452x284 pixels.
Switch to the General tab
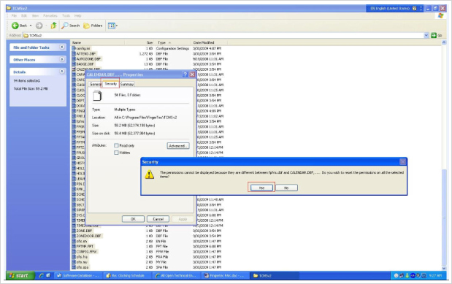tap(95, 84)
